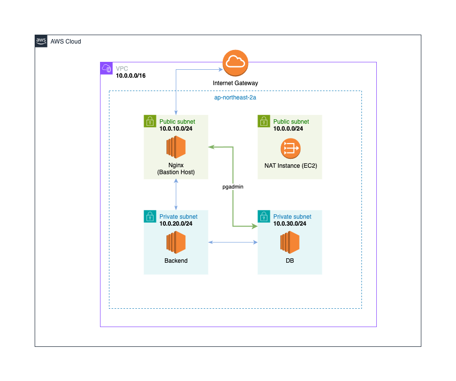Click the 10.0.30.0/24 private subnet lock icon
The width and height of the screenshot is (456, 381).
pos(264,216)
